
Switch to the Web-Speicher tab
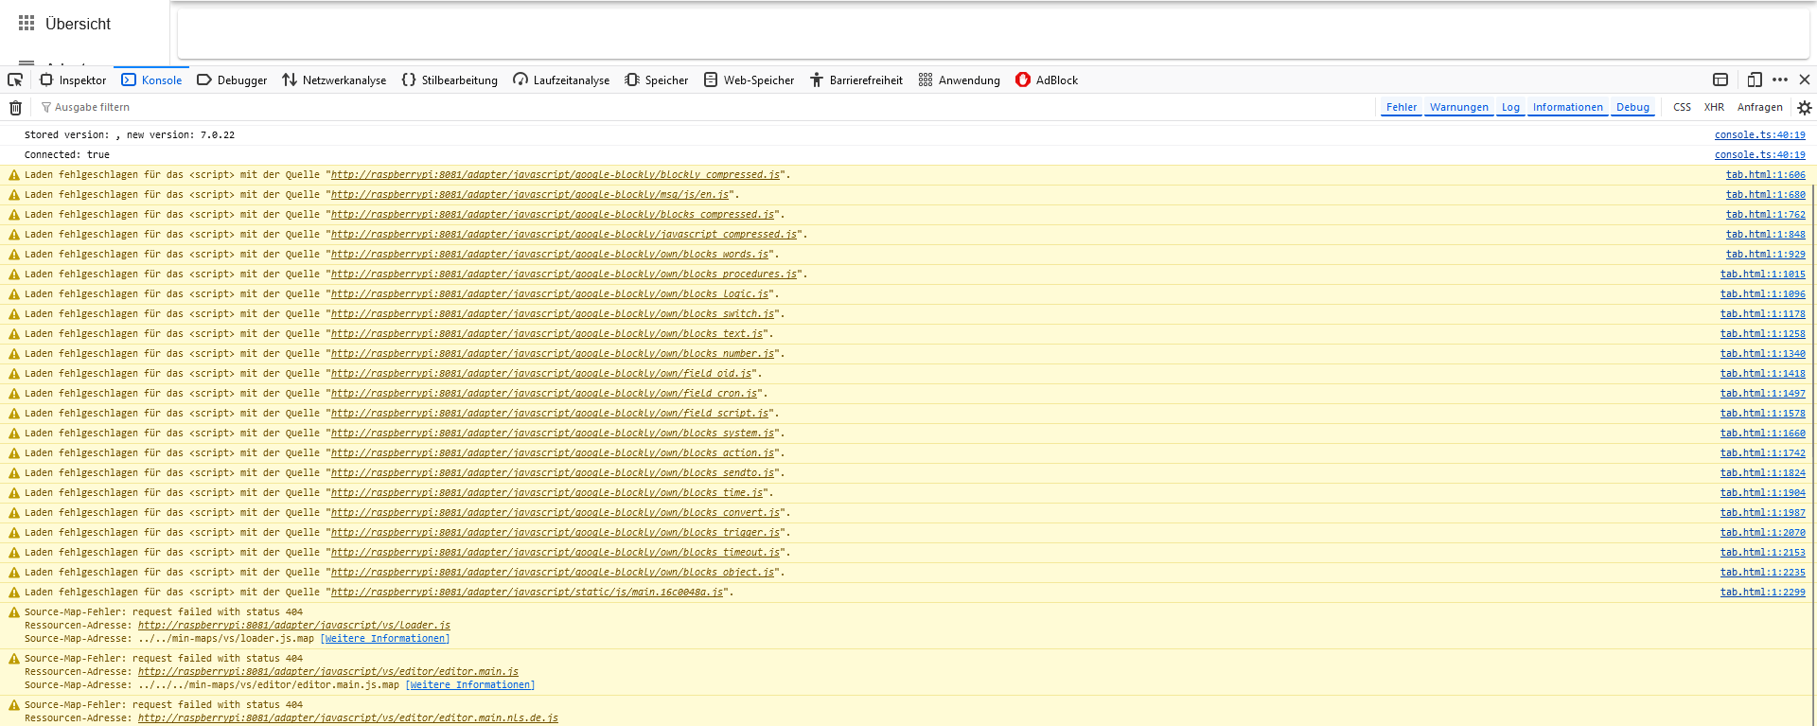point(749,80)
